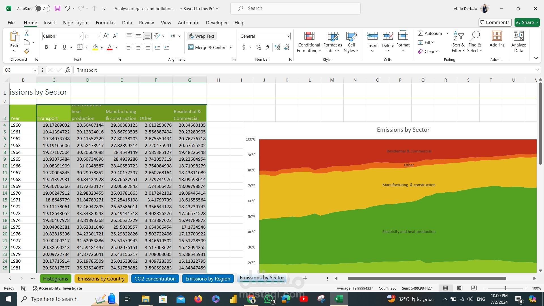The width and height of the screenshot is (544, 306).
Task: Toggle Wrap Text for selection
Action: point(202,36)
